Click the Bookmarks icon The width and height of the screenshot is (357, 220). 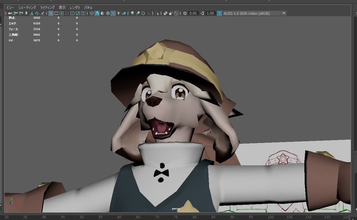coord(26,14)
